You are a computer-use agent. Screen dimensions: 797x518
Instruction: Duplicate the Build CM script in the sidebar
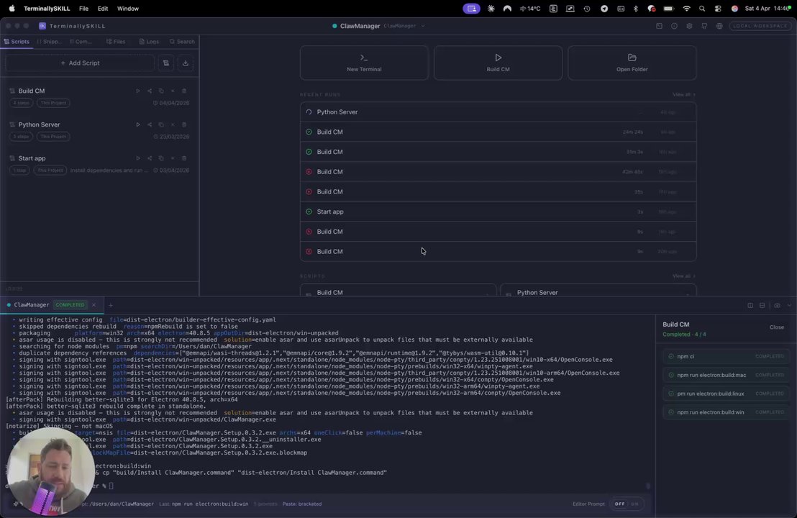click(x=161, y=91)
